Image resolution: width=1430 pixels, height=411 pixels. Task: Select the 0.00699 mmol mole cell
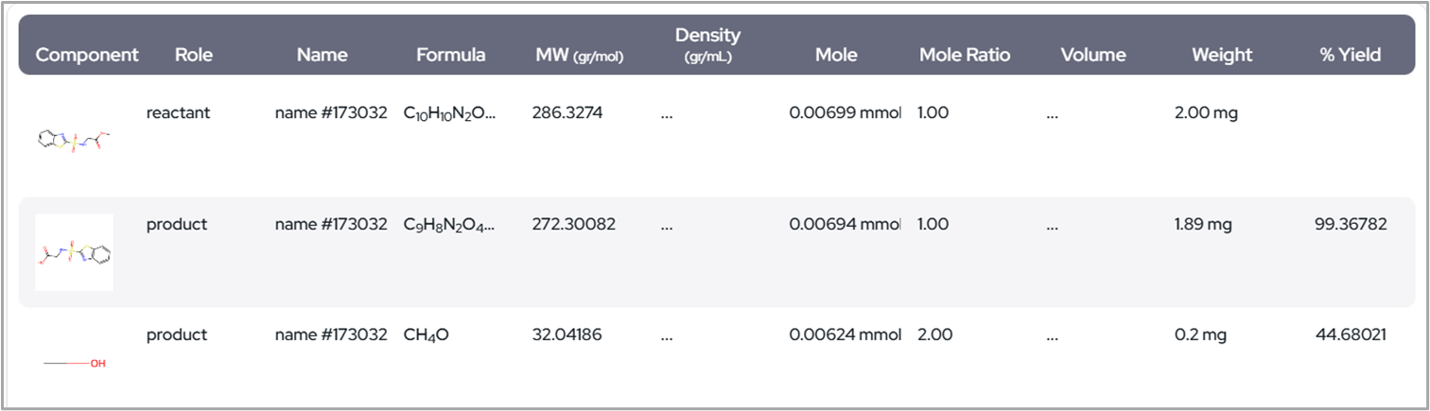click(x=838, y=113)
